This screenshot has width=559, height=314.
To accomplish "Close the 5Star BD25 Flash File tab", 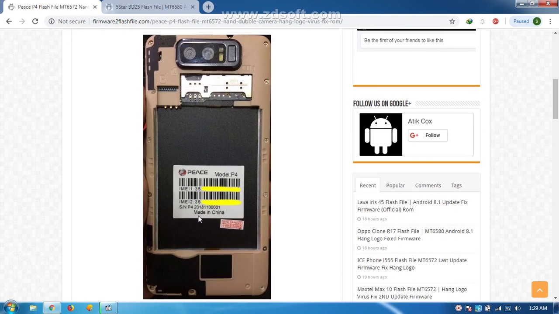I will 193,7.
